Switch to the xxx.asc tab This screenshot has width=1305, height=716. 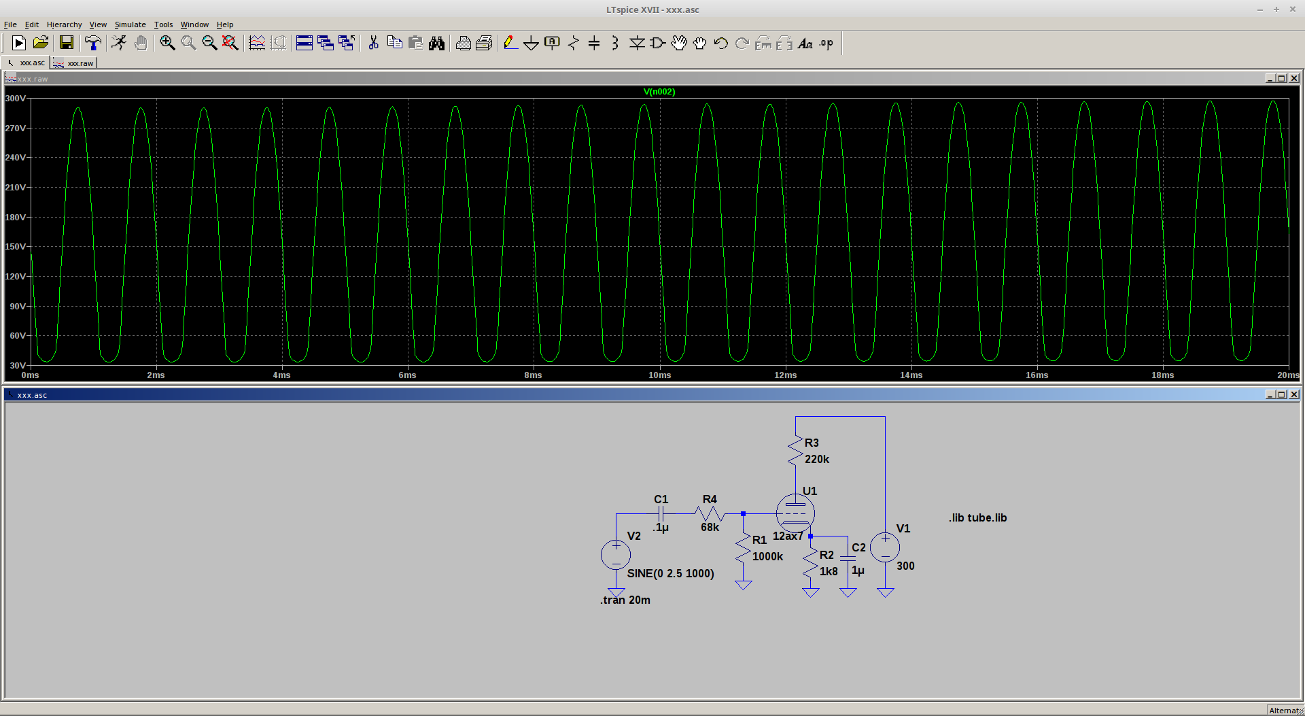[x=26, y=63]
